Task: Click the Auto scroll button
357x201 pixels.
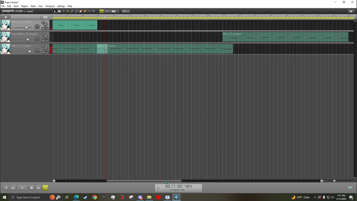Action: click(x=125, y=11)
